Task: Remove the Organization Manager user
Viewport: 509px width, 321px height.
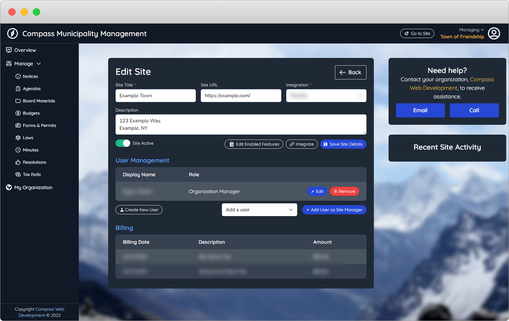Action: 344,191
